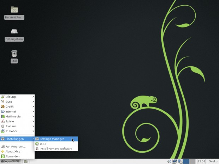Click the Run Program gears icon
The image size is (219, 164).
tap(3, 147)
